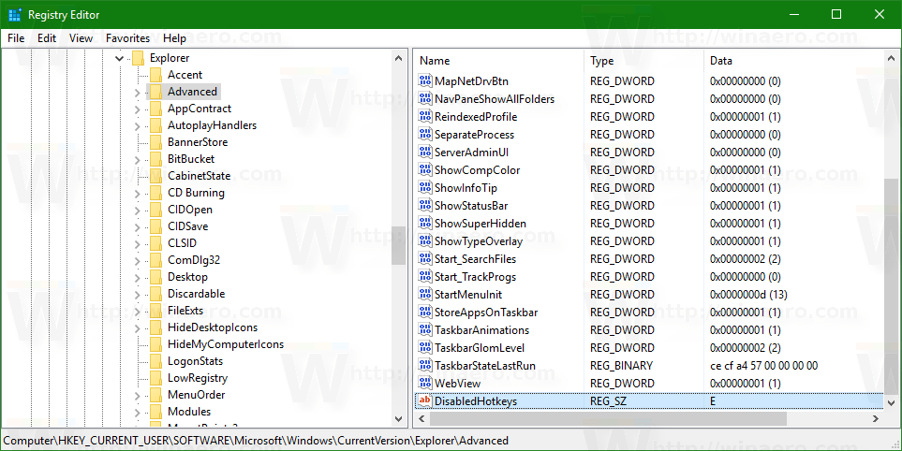The width and height of the screenshot is (902, 451).
Task: Click the ShowInfoTip value icon
Action: point(425,188)
